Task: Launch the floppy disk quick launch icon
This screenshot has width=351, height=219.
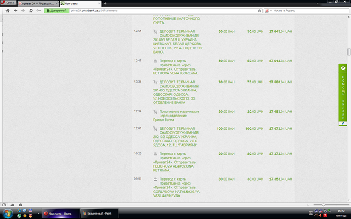Action: click(31, 210)
